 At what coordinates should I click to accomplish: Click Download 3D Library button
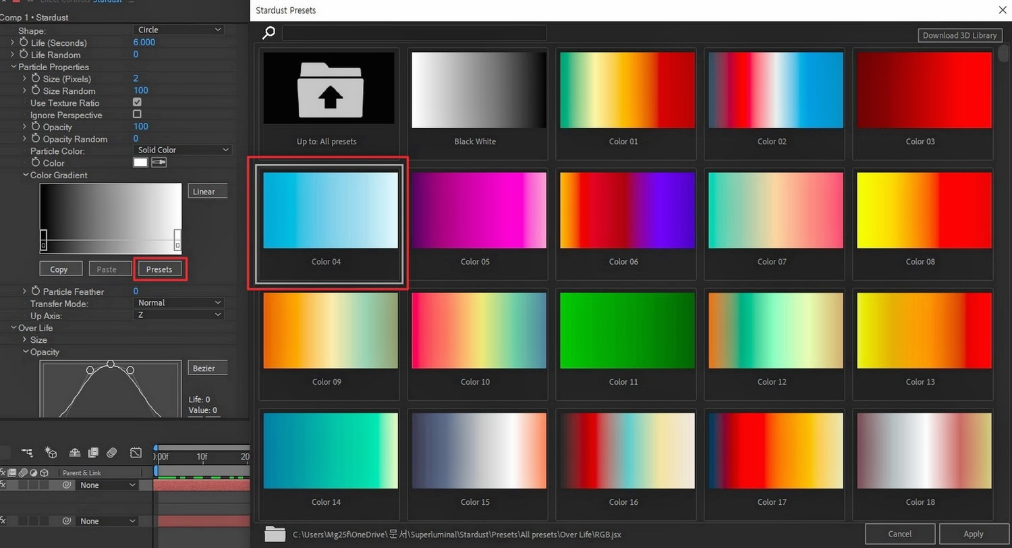click(959, 35)
